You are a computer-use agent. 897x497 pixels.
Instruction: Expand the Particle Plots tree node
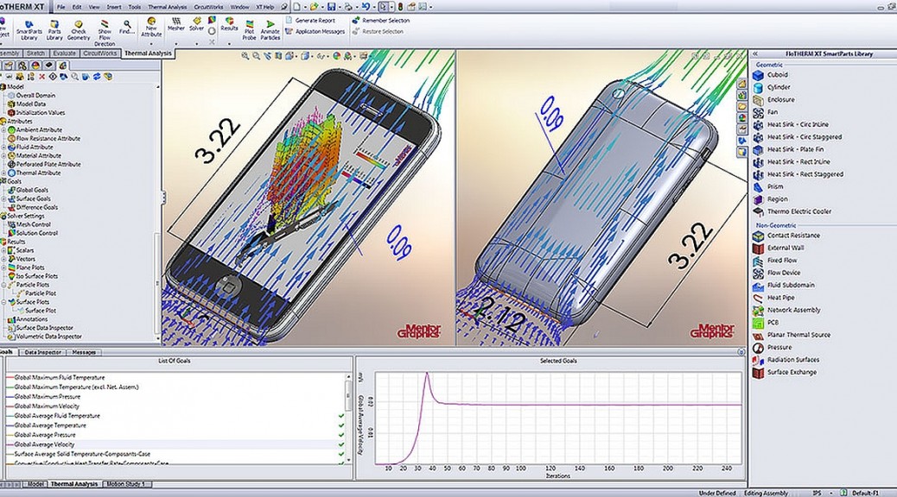3,285
